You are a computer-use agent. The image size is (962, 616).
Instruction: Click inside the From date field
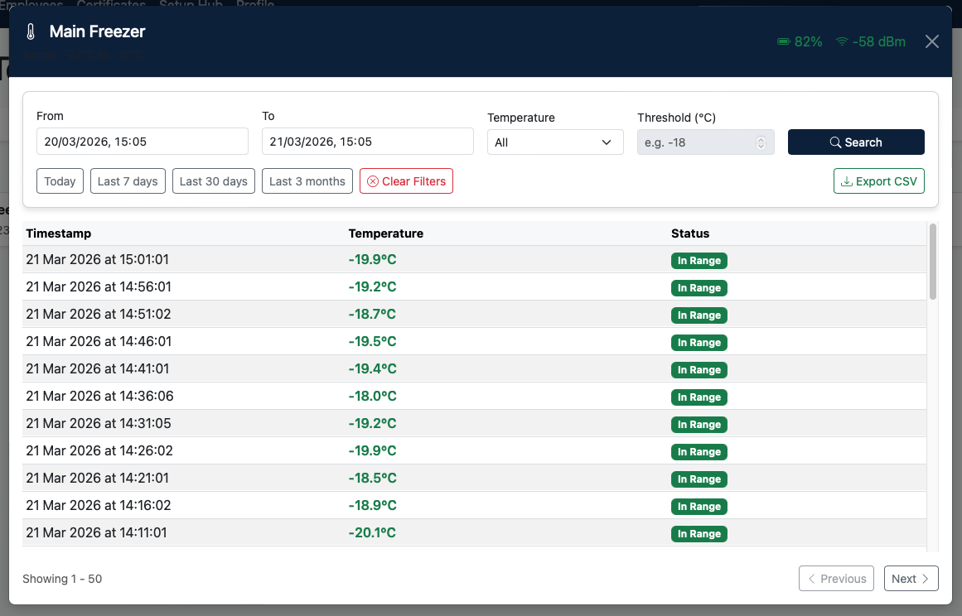142,141
